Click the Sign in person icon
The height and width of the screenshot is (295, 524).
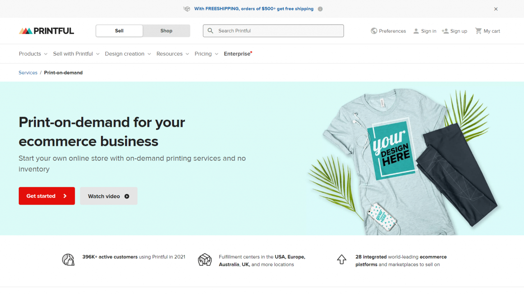point(416,31)
